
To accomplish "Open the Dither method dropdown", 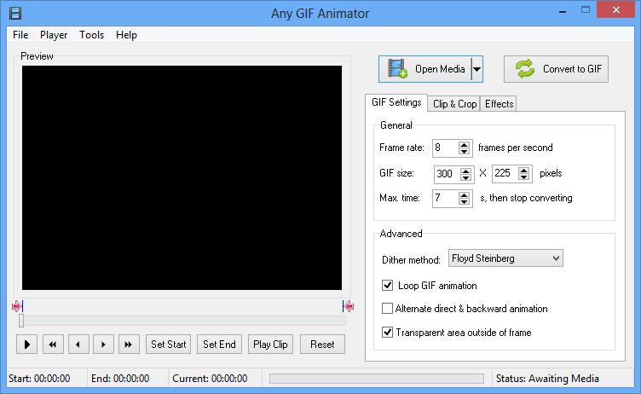I will (x=505, y=258).
